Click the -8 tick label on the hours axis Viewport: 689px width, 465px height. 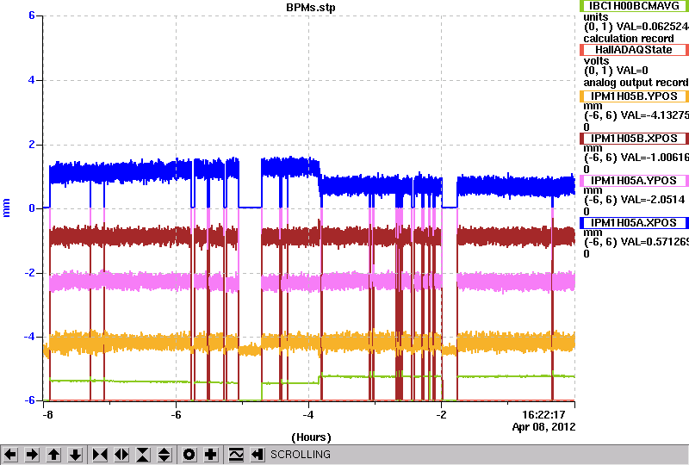pyautogui.click(x=47, y=415)
